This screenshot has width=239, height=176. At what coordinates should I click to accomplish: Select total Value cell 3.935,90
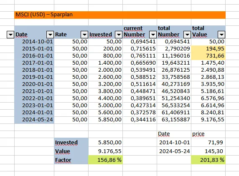pyautogui.click(x=208, y=84)
